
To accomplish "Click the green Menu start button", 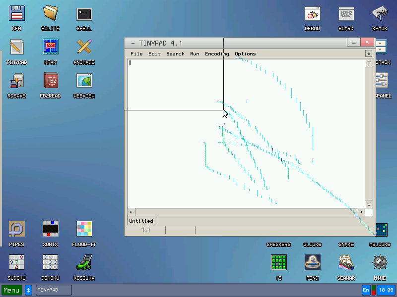I will 11,290.
